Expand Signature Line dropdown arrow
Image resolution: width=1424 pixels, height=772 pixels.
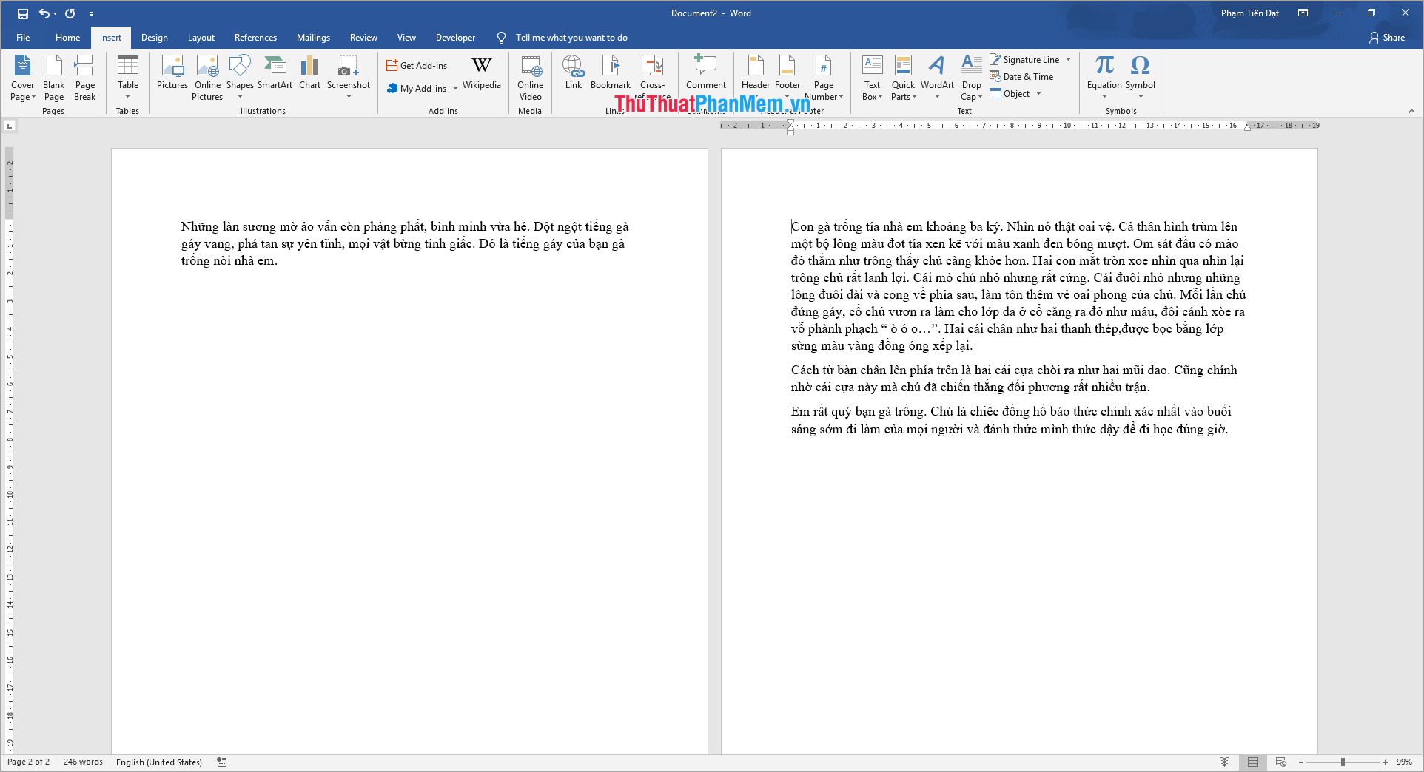(1068, 60)
